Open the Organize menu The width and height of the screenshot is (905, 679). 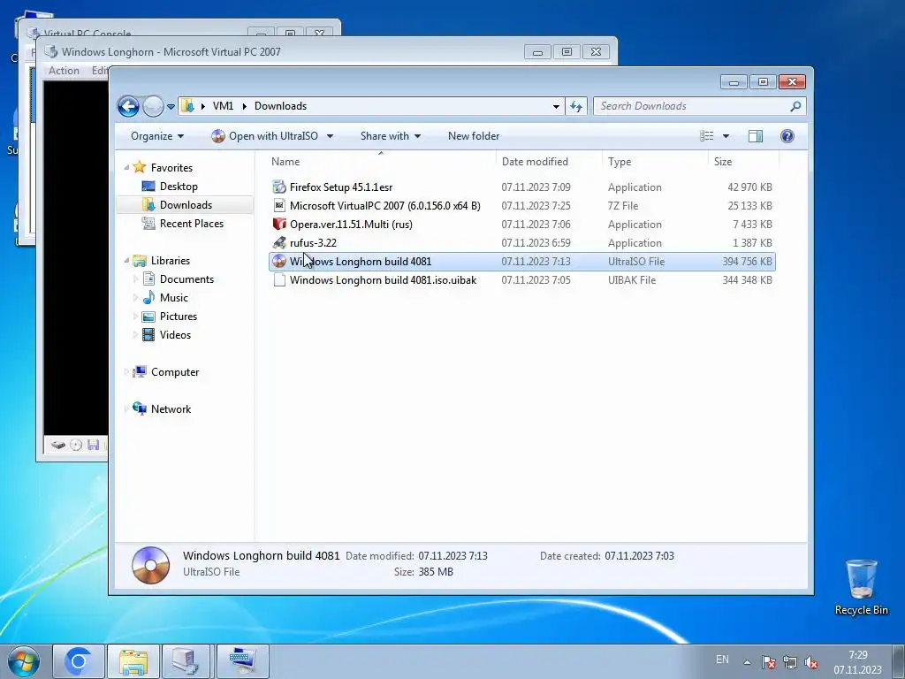click(157, 136)
